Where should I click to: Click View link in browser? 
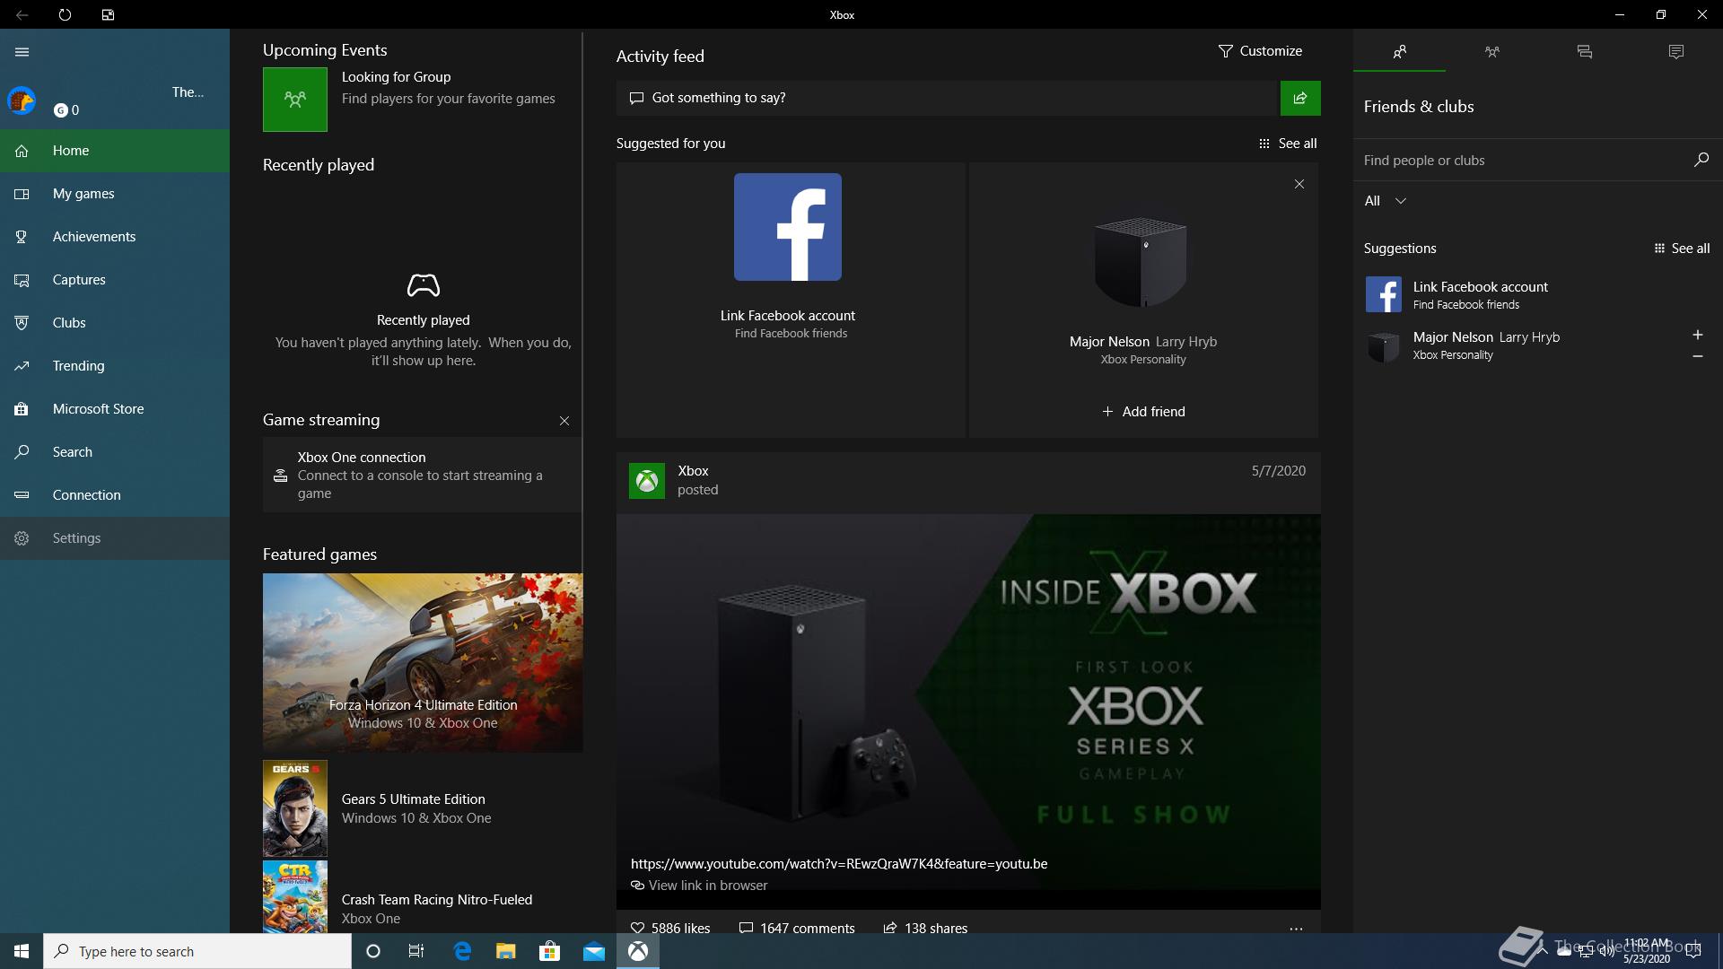[x=699, y=886]
